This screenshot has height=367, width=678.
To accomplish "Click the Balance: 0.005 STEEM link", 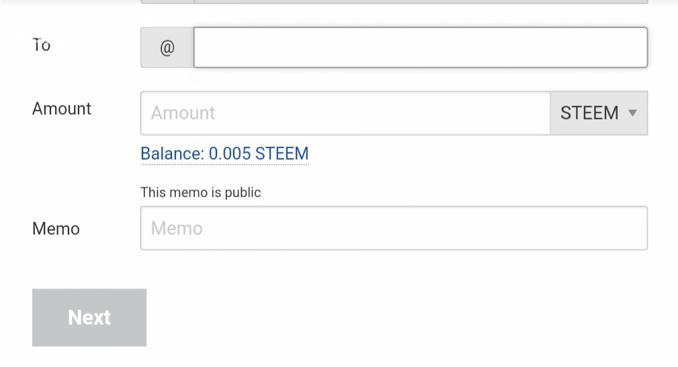I will pos(224,154).
